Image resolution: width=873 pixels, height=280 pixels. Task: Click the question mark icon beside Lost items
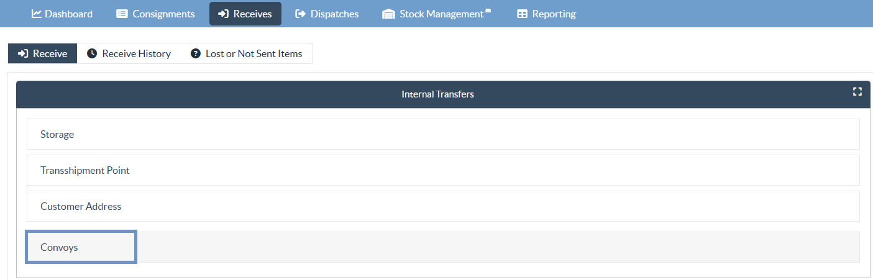pyautogui.click(x=196, y=53)
